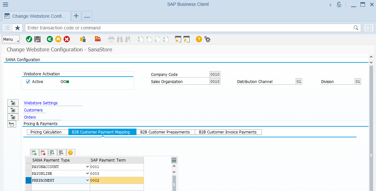Click the back chevron in title bar
The width and height of the screenshot is (376, 191).
(330, 5)
